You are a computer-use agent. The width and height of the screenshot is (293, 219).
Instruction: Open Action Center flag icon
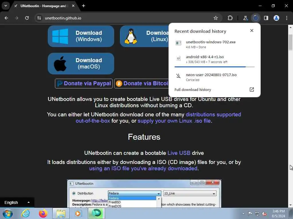coord(250,214)
